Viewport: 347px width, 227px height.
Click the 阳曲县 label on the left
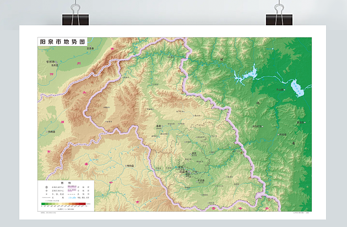(x=51, y=132)
